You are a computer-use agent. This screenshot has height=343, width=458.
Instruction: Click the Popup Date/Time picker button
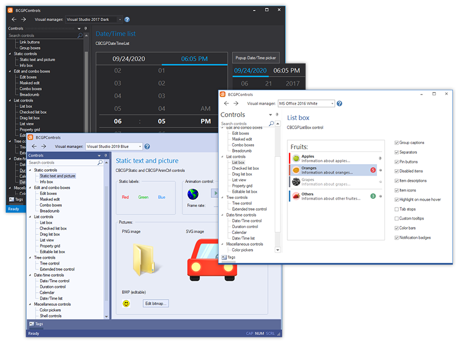click(x=255, y=58)
